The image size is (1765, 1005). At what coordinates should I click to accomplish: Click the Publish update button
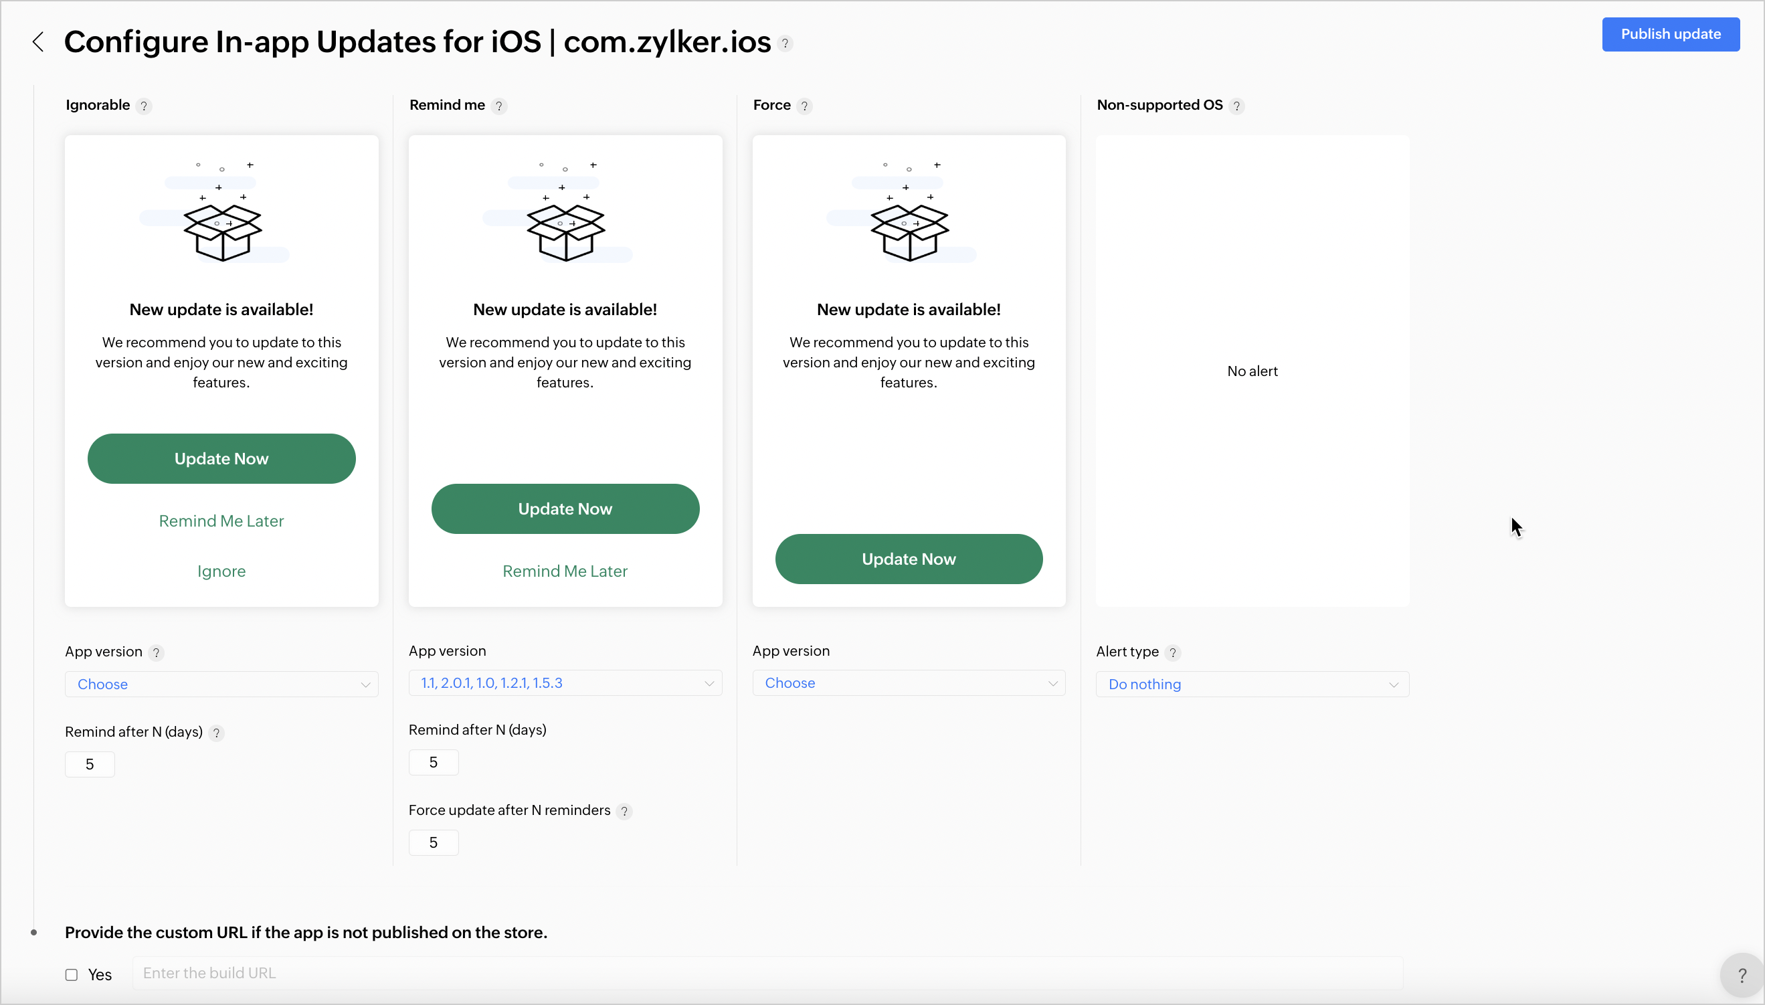(x=1671, y=35)
